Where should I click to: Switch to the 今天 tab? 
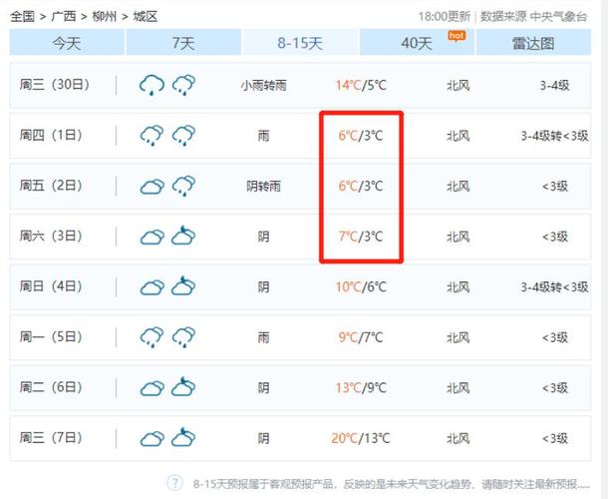[x=67, y=42]
